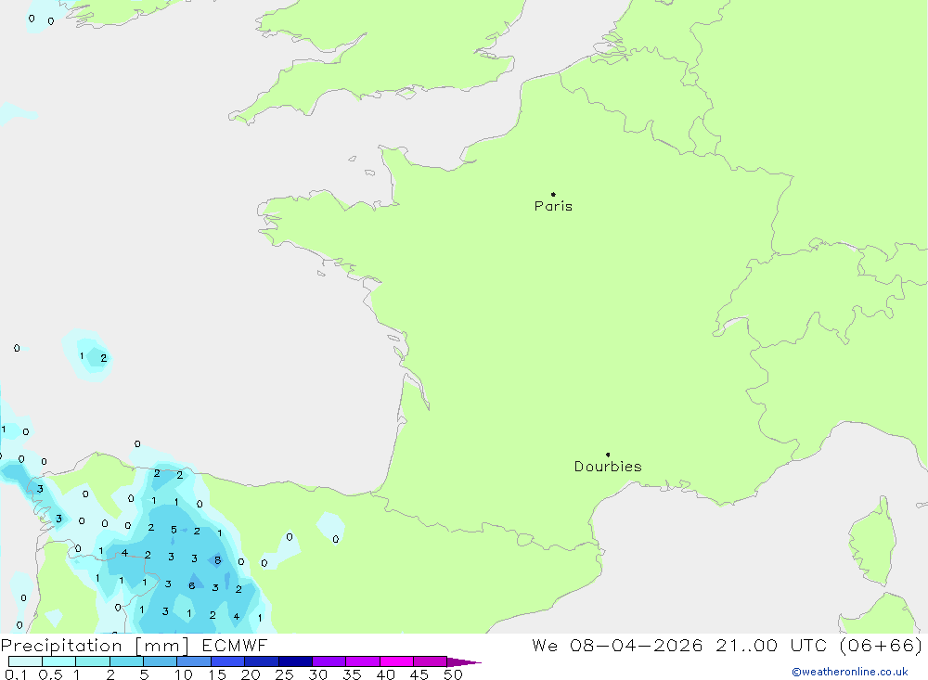
Task: Click the legend arrow tip above 50 mm
Action: pos(463,662)
